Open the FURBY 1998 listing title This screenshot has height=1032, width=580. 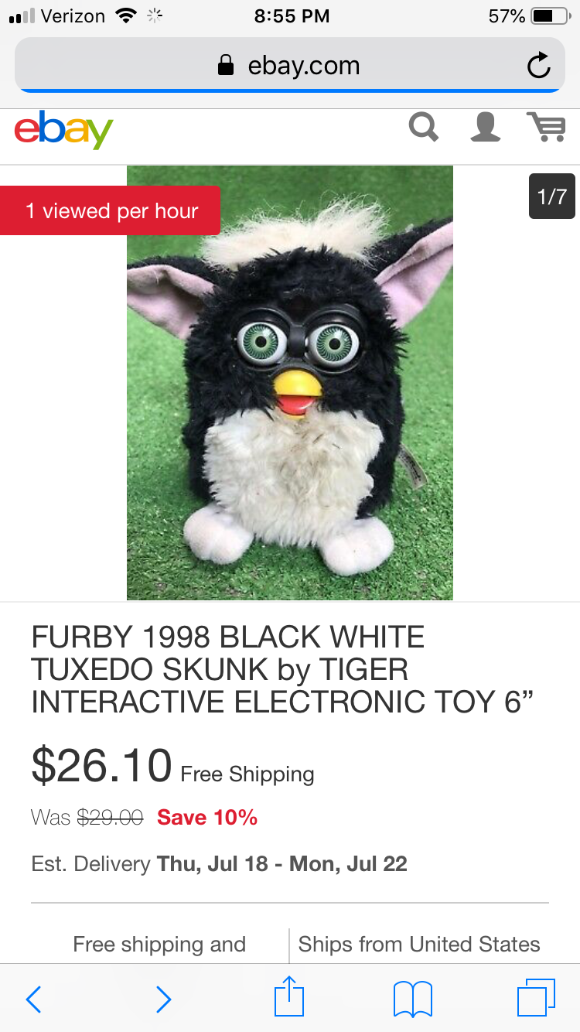pos(283,669)
